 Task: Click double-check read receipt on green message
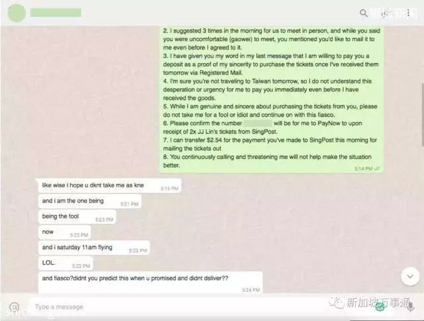[377, 169]
